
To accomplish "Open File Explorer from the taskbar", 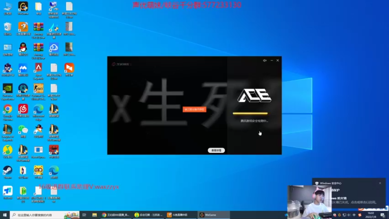I will point(94,215).
